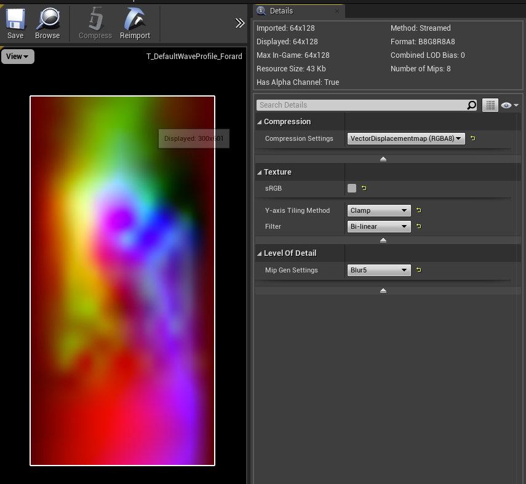This screenshot has height=484, width=526.
Task: Open Browse to find asset in Content Browser
Action: click(x=47, y=23)
